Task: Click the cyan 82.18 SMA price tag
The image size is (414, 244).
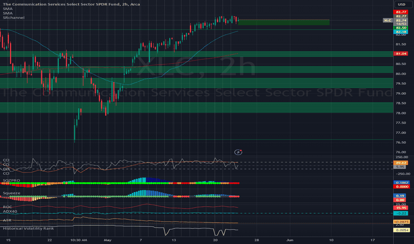Action: click(401, 32)
